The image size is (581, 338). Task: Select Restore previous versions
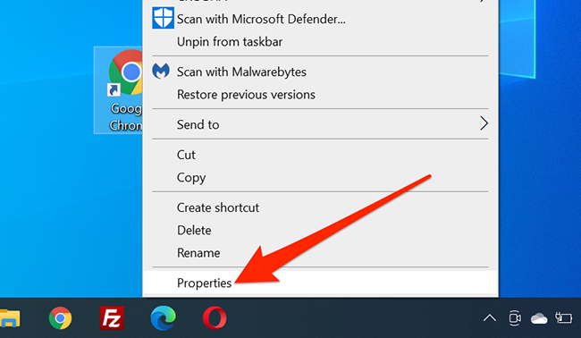pos(321,95)
